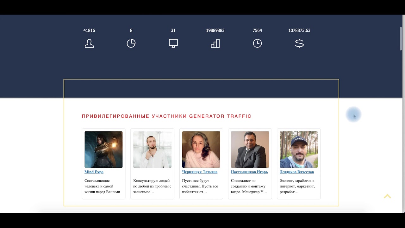
Task: Click the monitor icon under 31
Action: coord(173,43)
